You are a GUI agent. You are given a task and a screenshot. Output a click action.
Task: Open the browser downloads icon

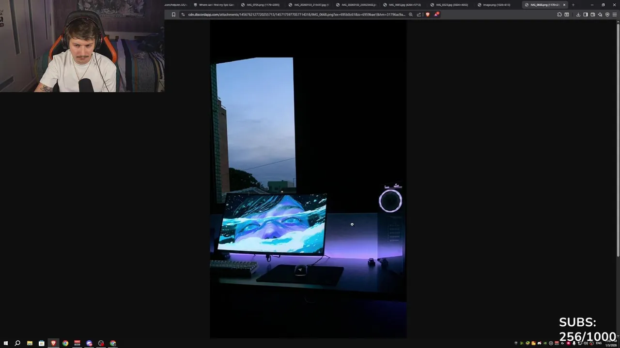(x=578, y=14)
